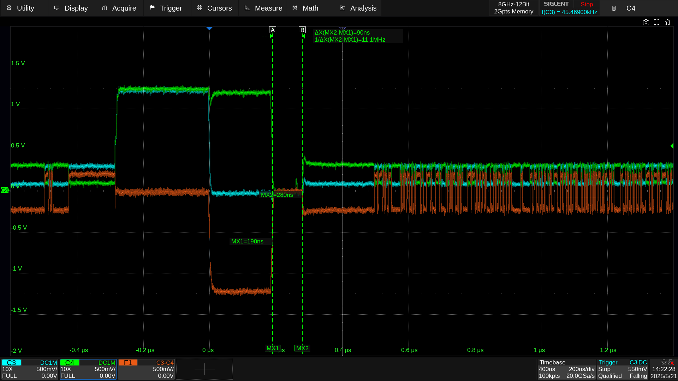
Task: Open the Trigger menu
Action: [x=166, y=8]
